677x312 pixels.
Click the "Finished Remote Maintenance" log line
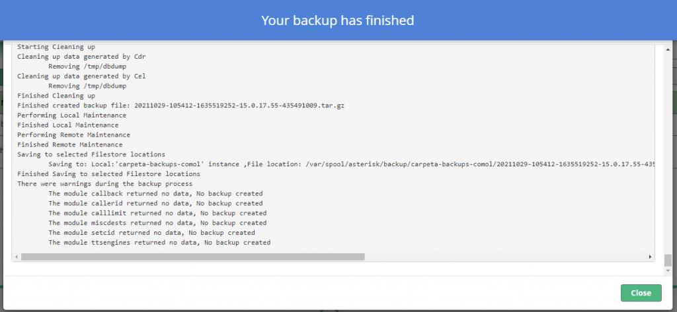pos(70,144)
